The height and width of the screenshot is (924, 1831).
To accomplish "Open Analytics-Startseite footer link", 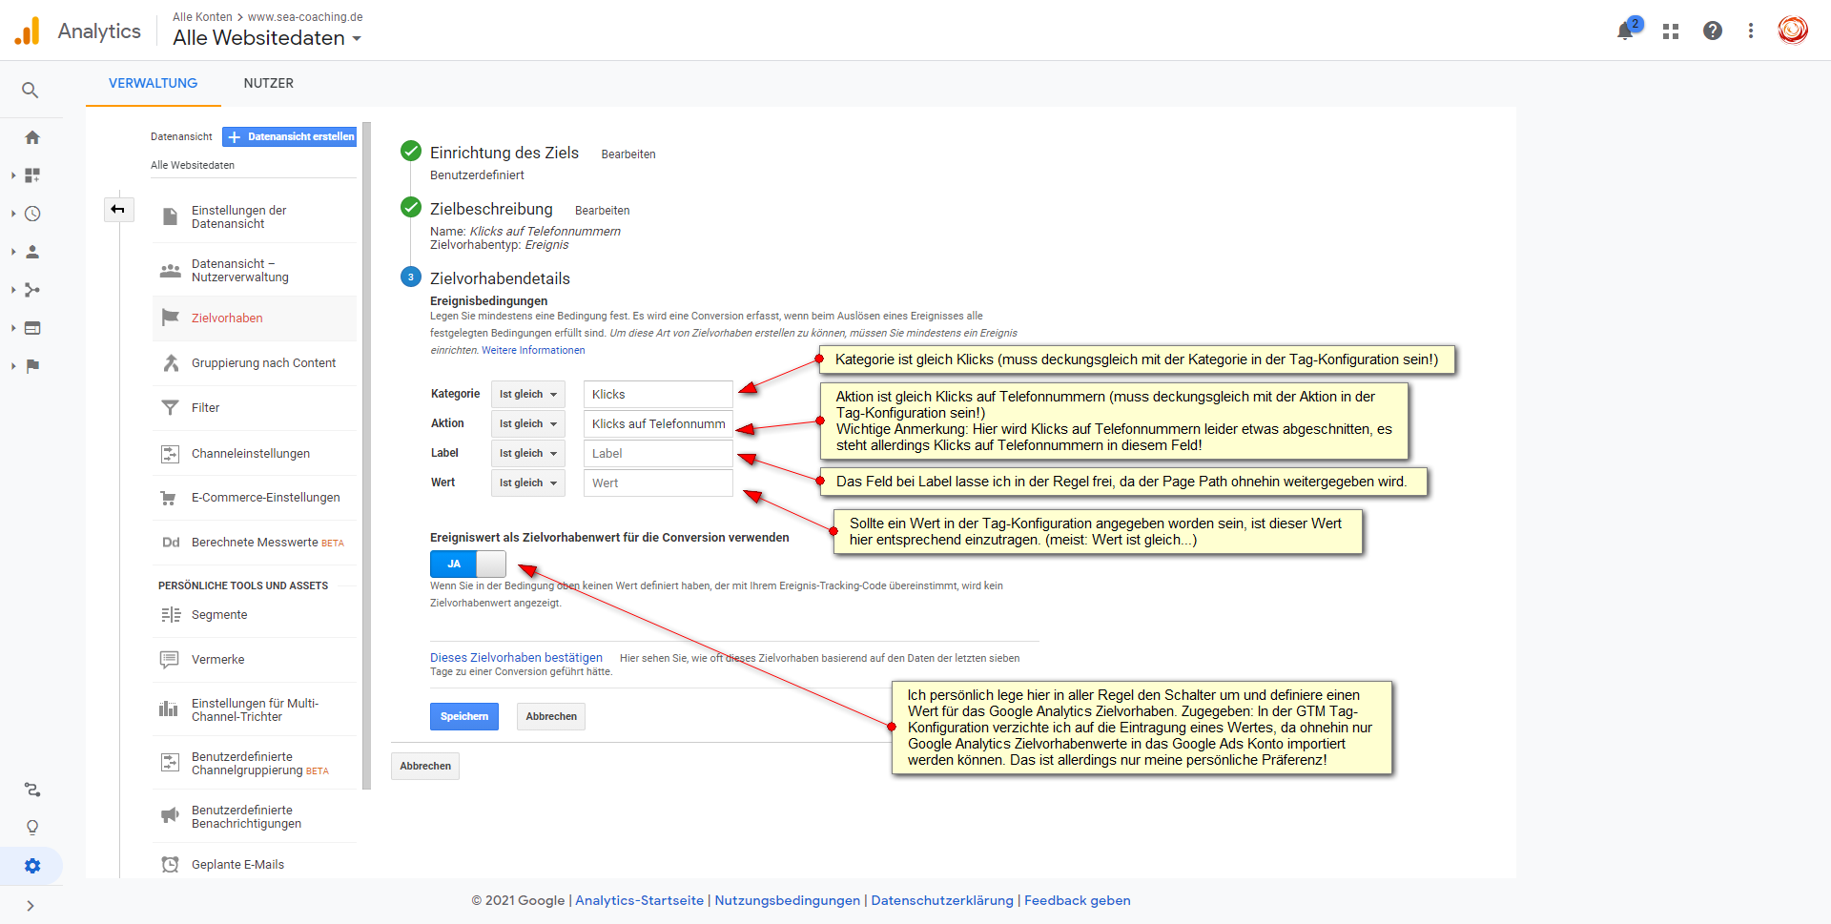I will coord(639,900).
